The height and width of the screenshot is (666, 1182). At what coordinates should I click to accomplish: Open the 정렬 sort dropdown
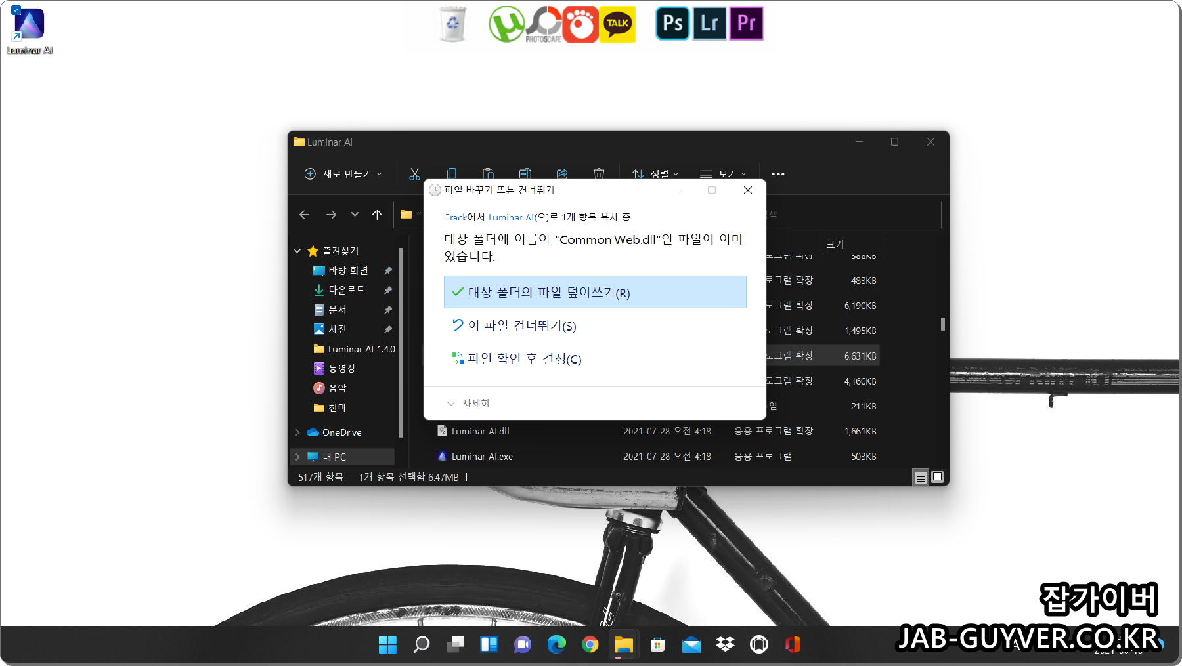coord(655,174)
